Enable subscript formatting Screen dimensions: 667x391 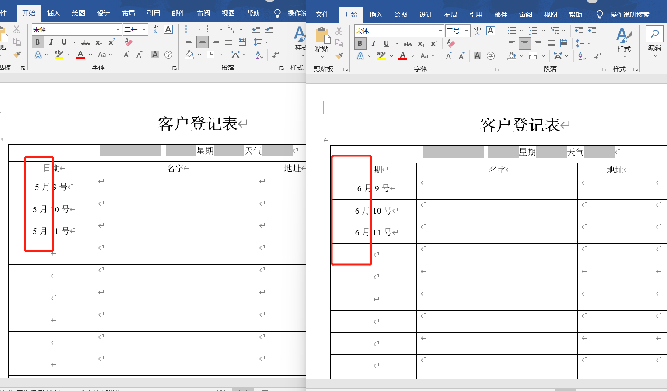tap(420, 44)
